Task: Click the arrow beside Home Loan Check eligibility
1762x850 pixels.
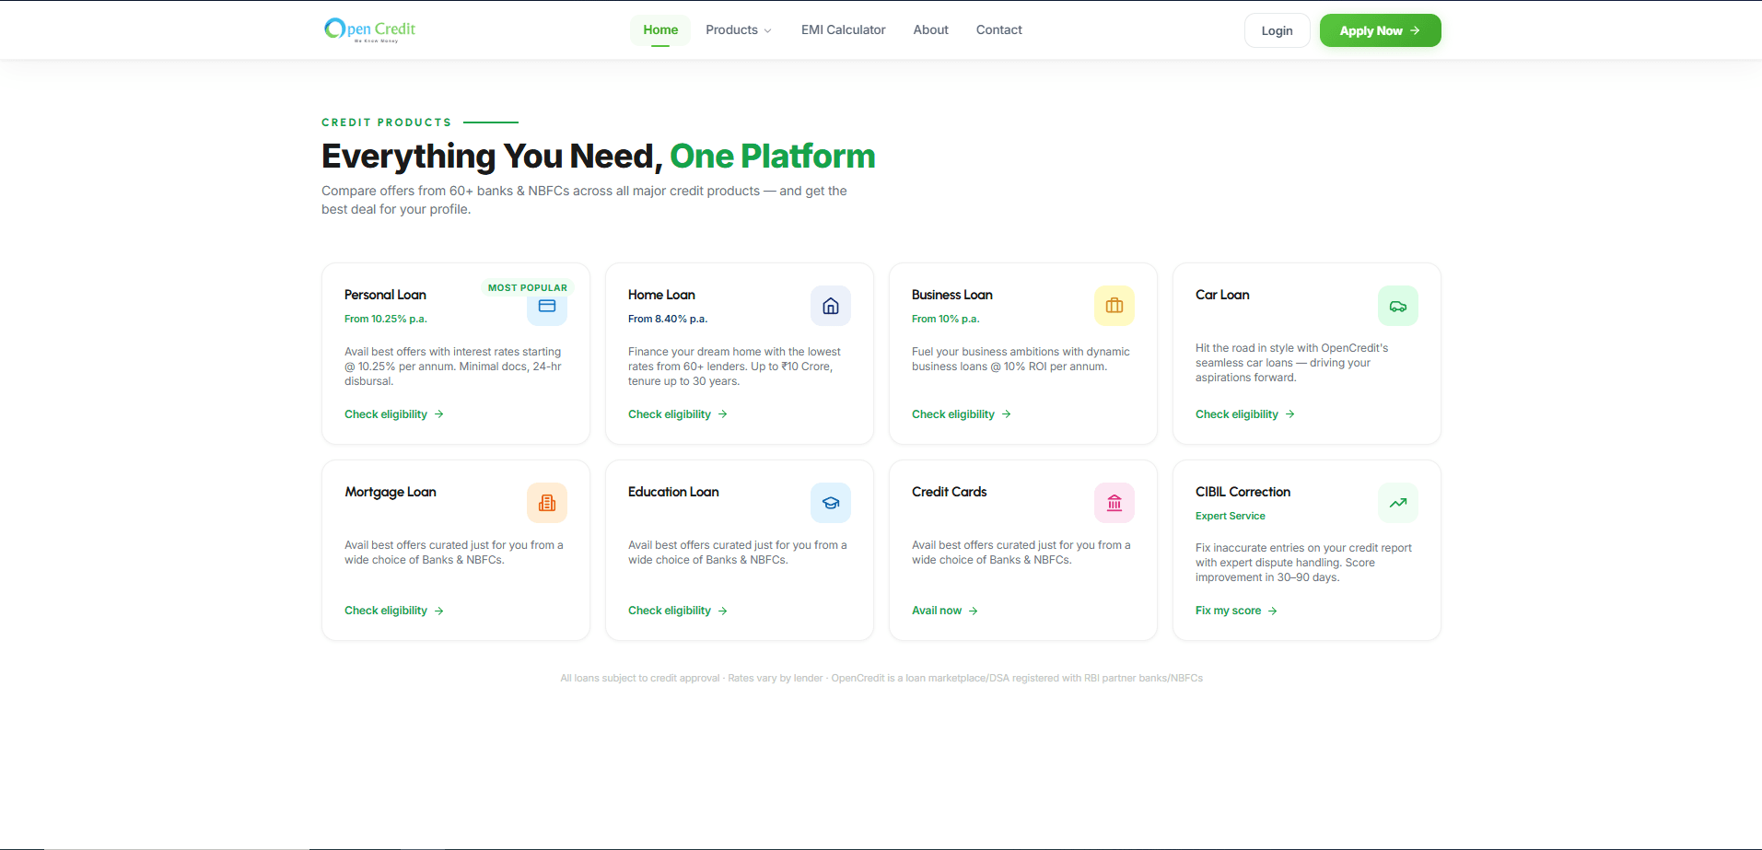Action: point(723,414)
